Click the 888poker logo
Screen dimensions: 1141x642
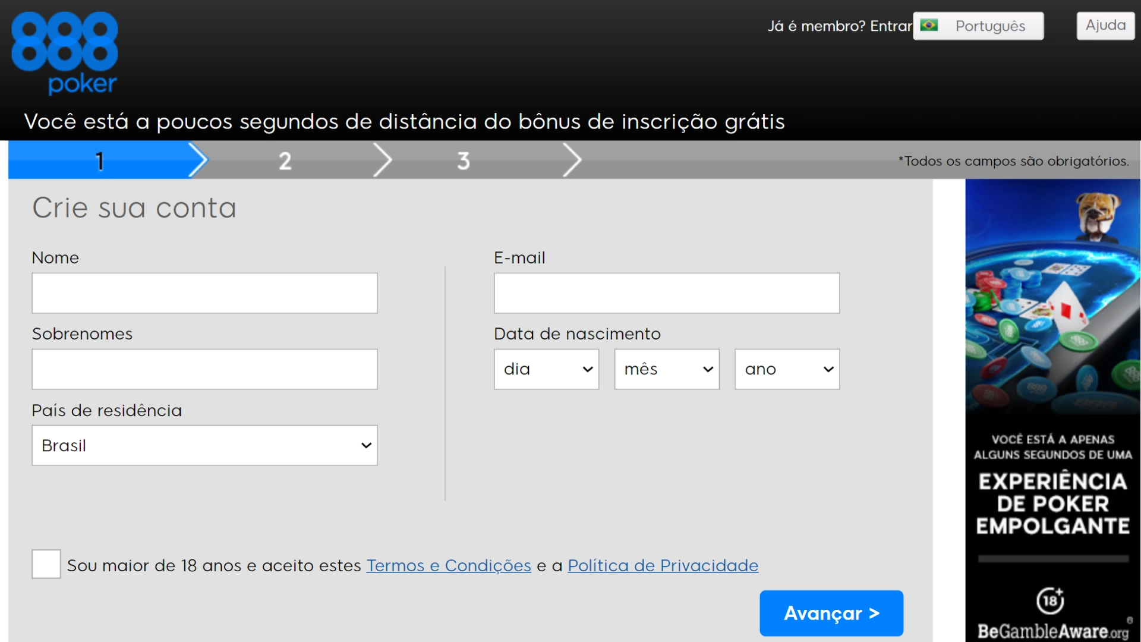(x=64, y=52)
